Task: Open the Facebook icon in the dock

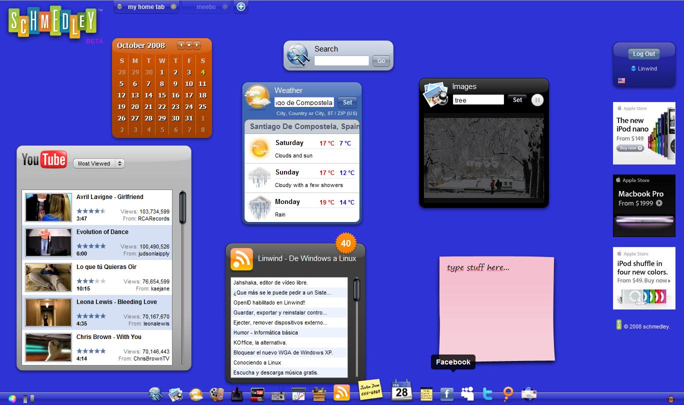Action: pos(446,394)
